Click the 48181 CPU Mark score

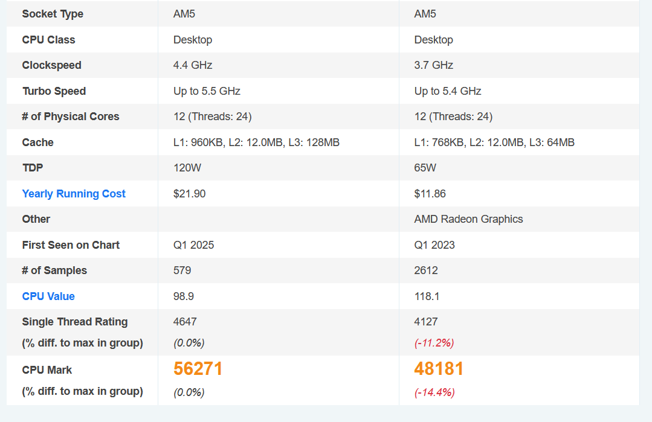[439, 369]
